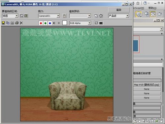Copy the rendered image to clipboard
Viewport: 165px width, 124px height.
click(x=8, y=23)
